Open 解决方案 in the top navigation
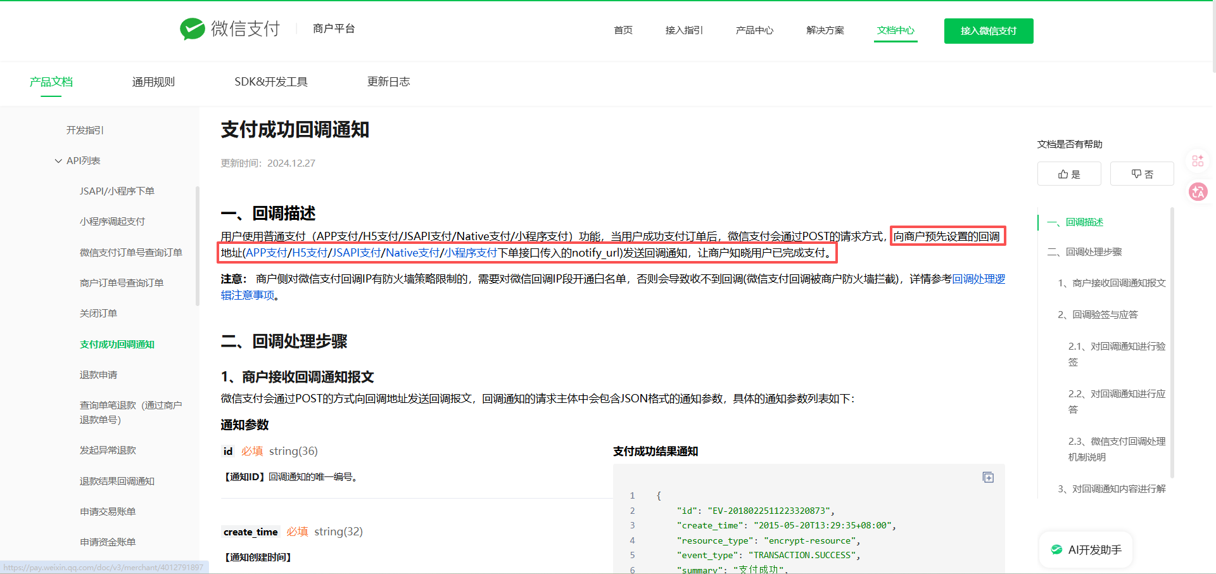The image size is (1216, 574). point(825,30)
